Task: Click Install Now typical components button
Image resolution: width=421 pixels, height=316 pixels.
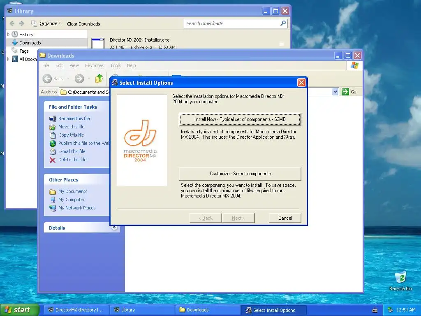Action: point(240,119)
